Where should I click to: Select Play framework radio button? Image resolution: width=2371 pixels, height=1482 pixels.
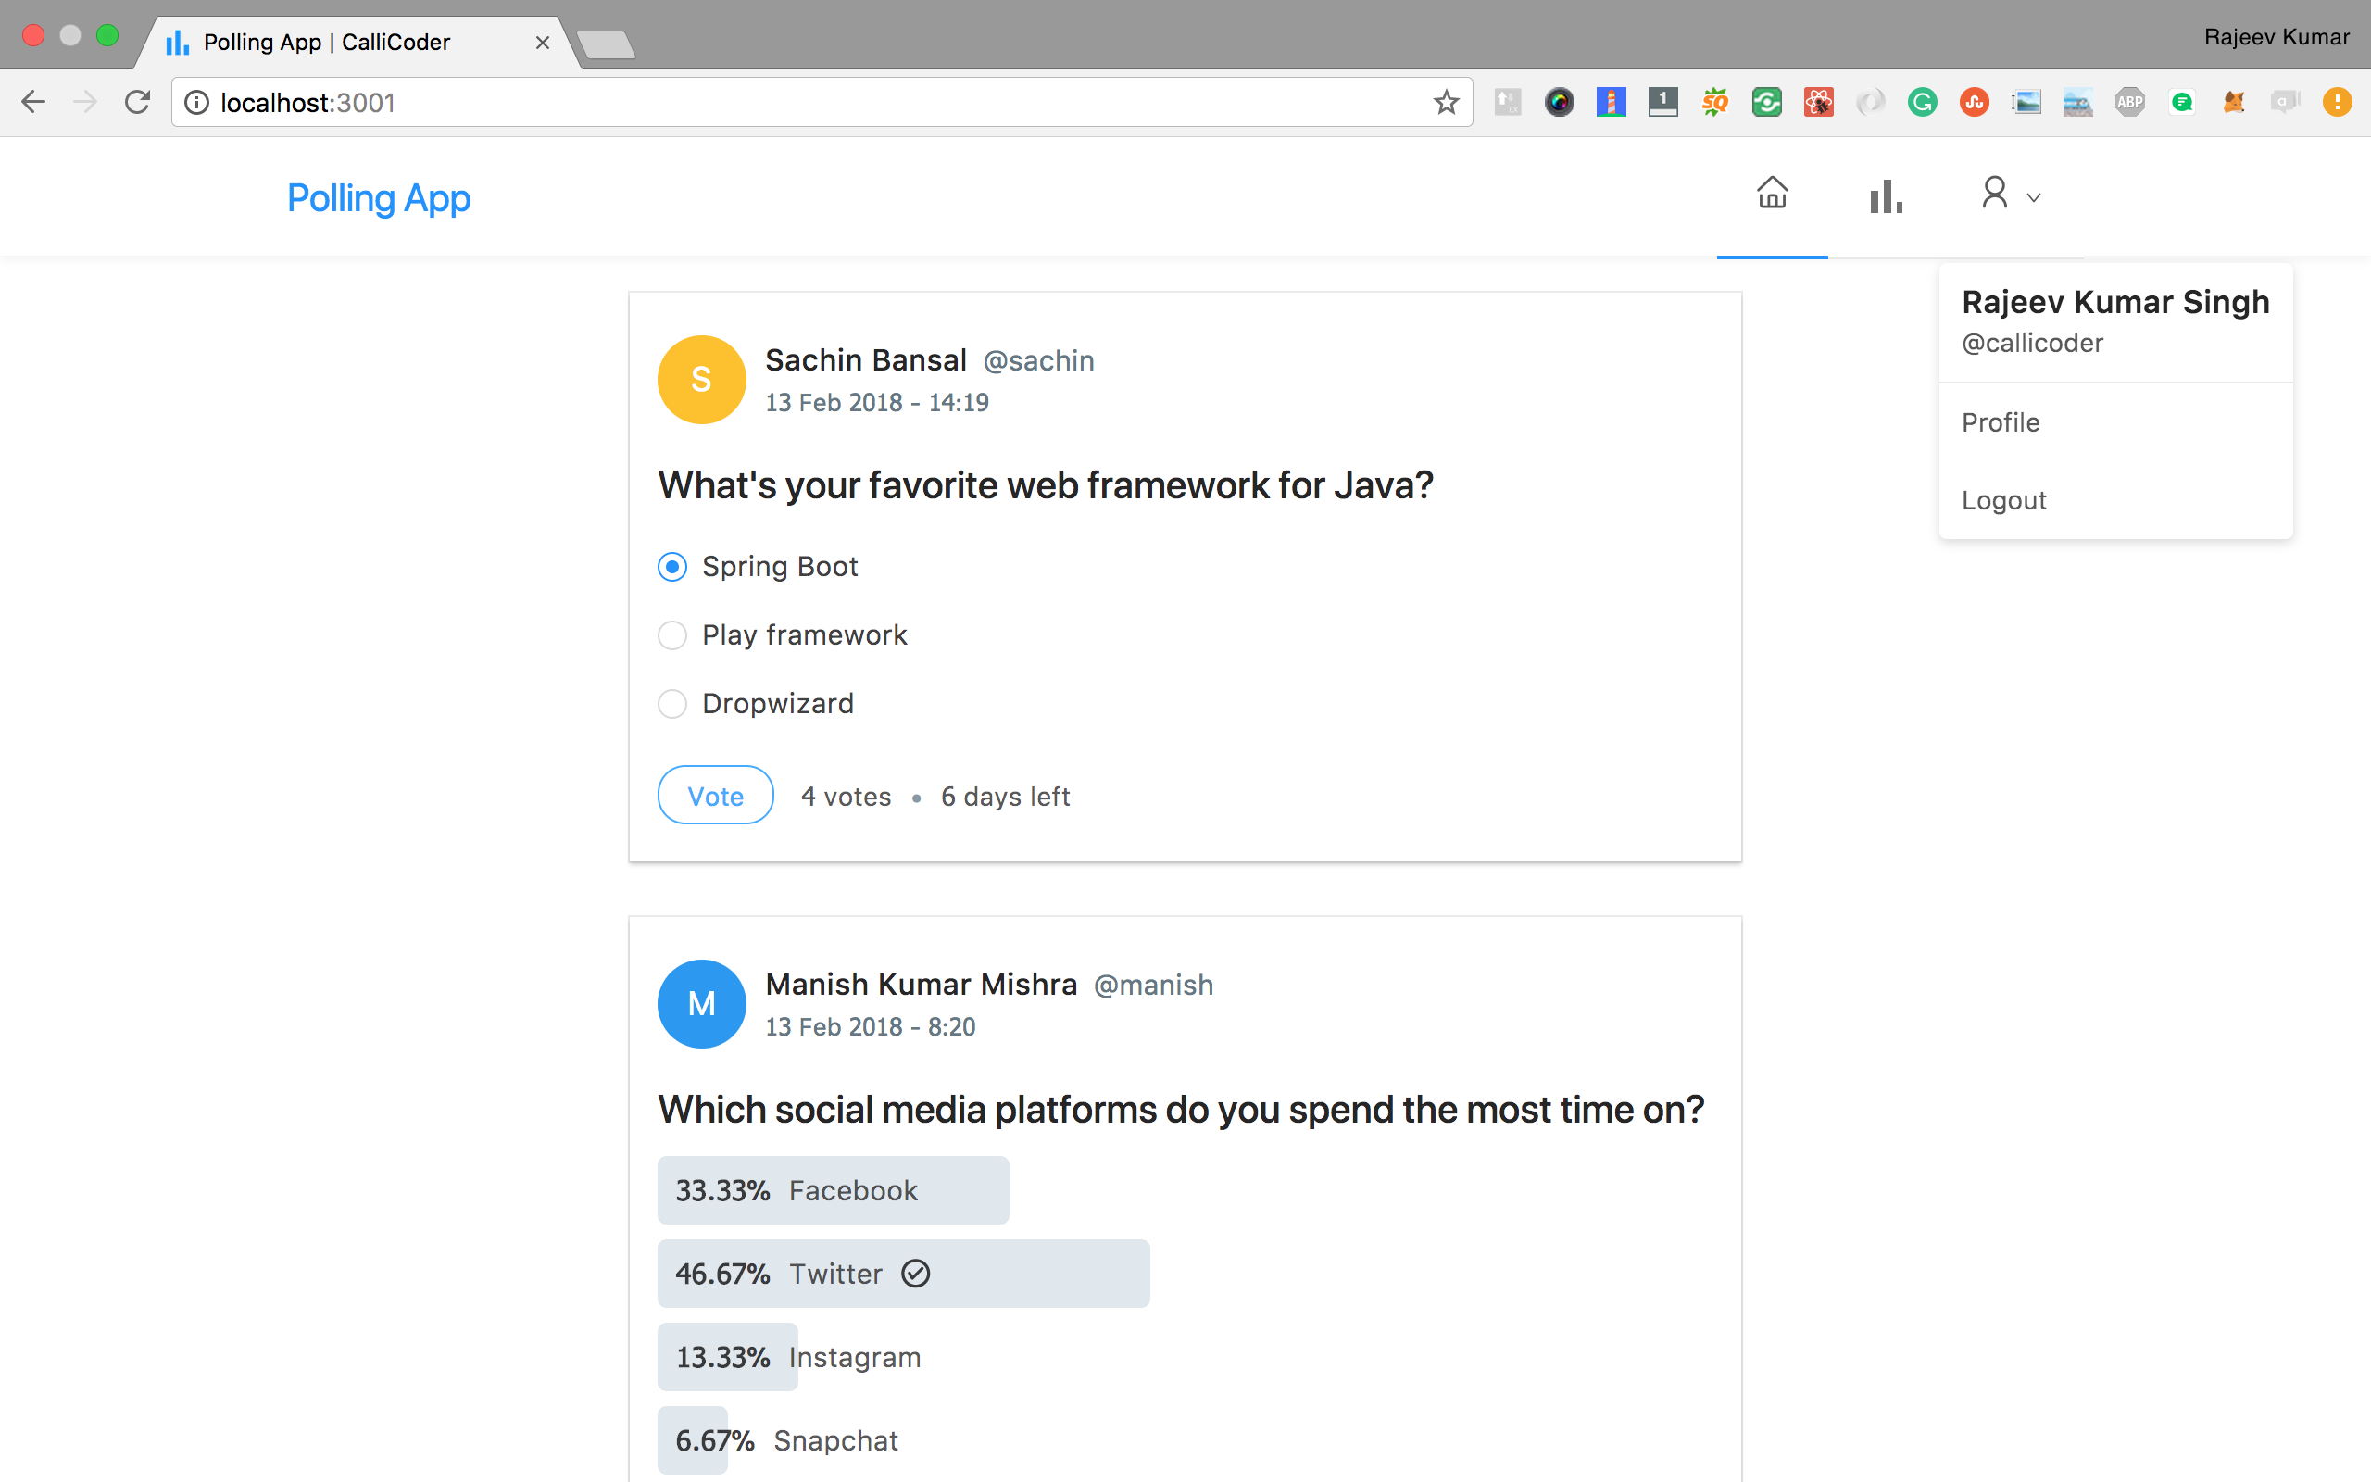674,634
